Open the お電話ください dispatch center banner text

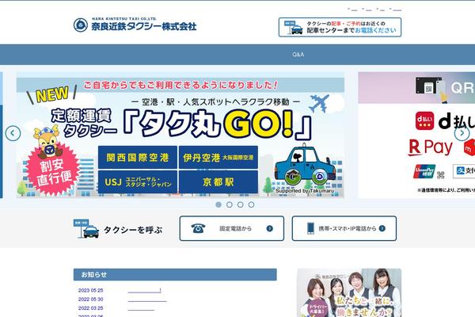tap(375, 30)
